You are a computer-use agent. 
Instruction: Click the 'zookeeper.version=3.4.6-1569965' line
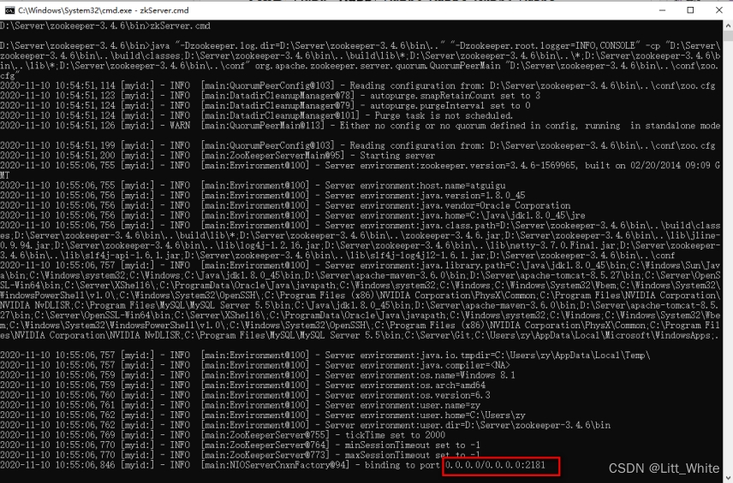[360, 170]
